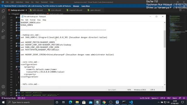Select the Batch language mode indicator
The image size is (187, 105).
click(175, 98)
